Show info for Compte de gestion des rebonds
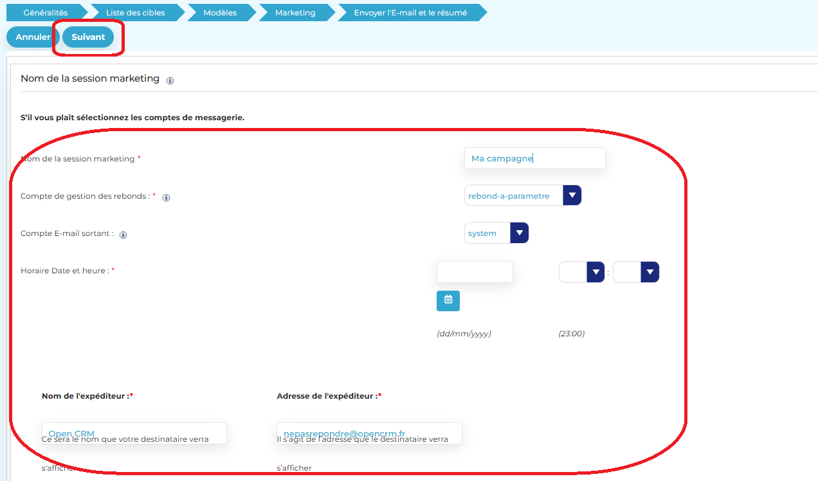 tap(166, 197)
